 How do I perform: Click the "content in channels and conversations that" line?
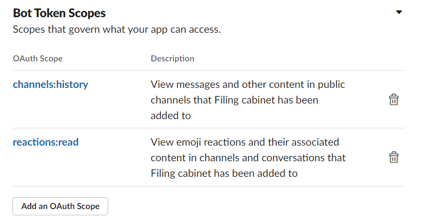[x=248, y=157]
